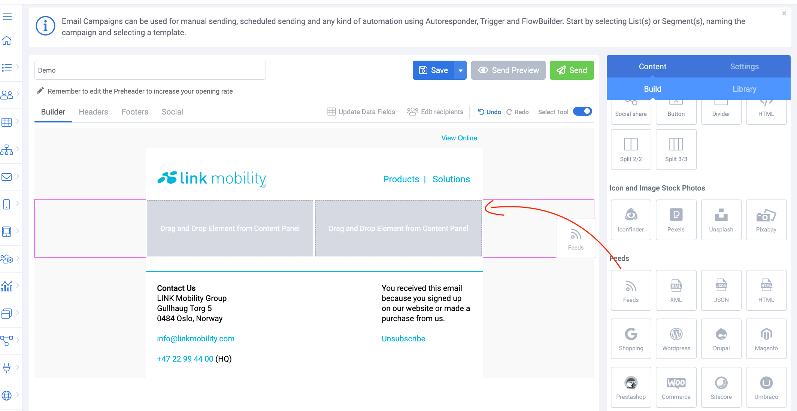The height and width of the screenshot is (411, 797).
Task: Expand the table grid sidebar chevron
Action: tap(18, 122)
